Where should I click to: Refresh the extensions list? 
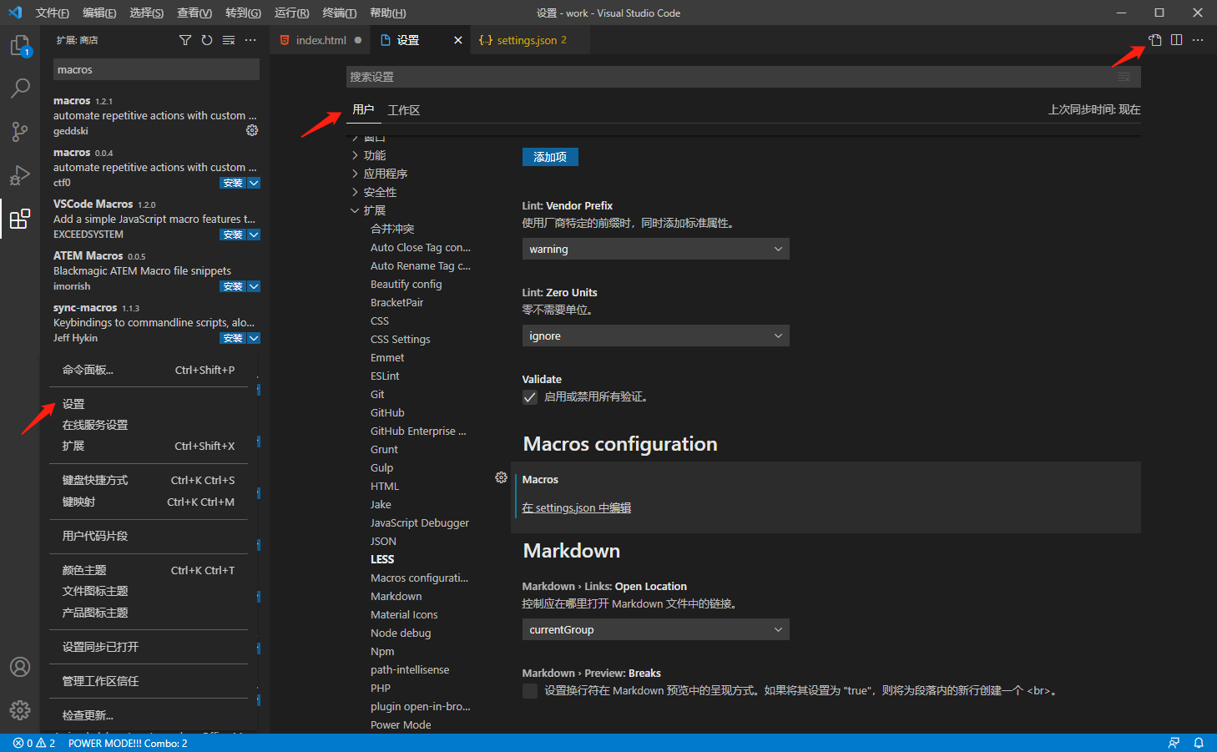click(x=207, y=40)
